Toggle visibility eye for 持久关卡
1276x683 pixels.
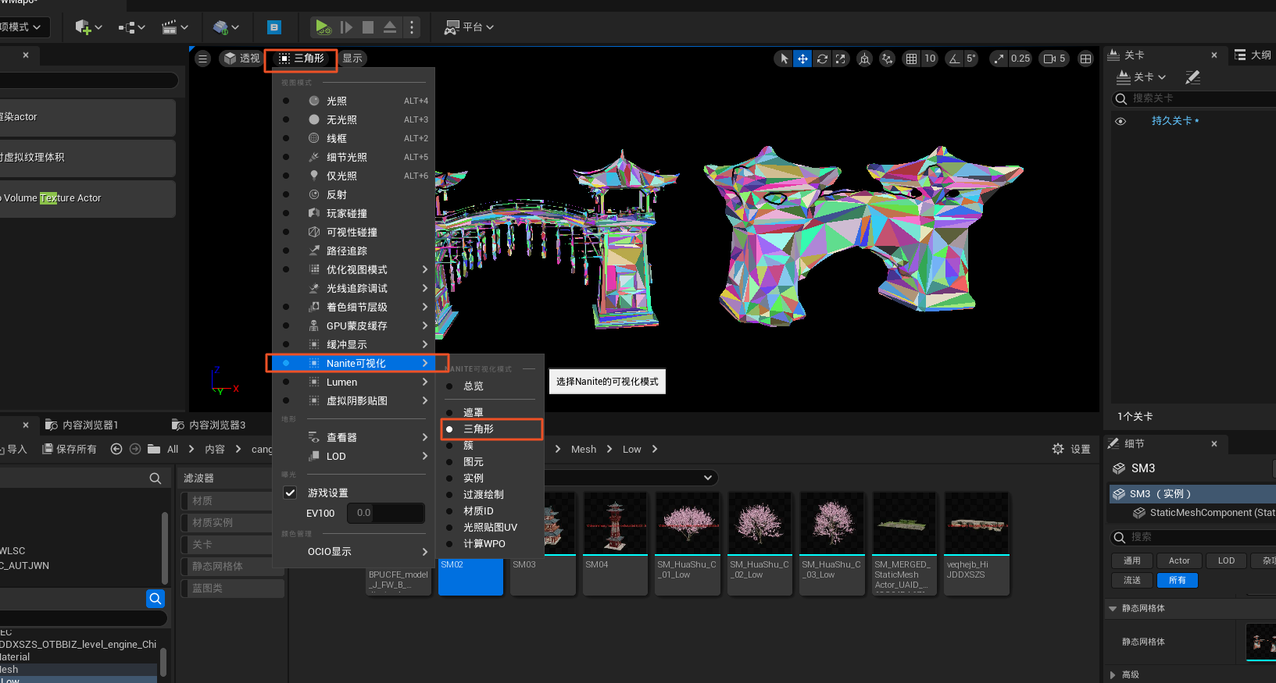pyautogui.click(x=1121, y=121)
